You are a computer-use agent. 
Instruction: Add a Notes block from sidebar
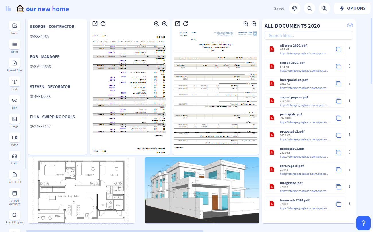[15, 45]
